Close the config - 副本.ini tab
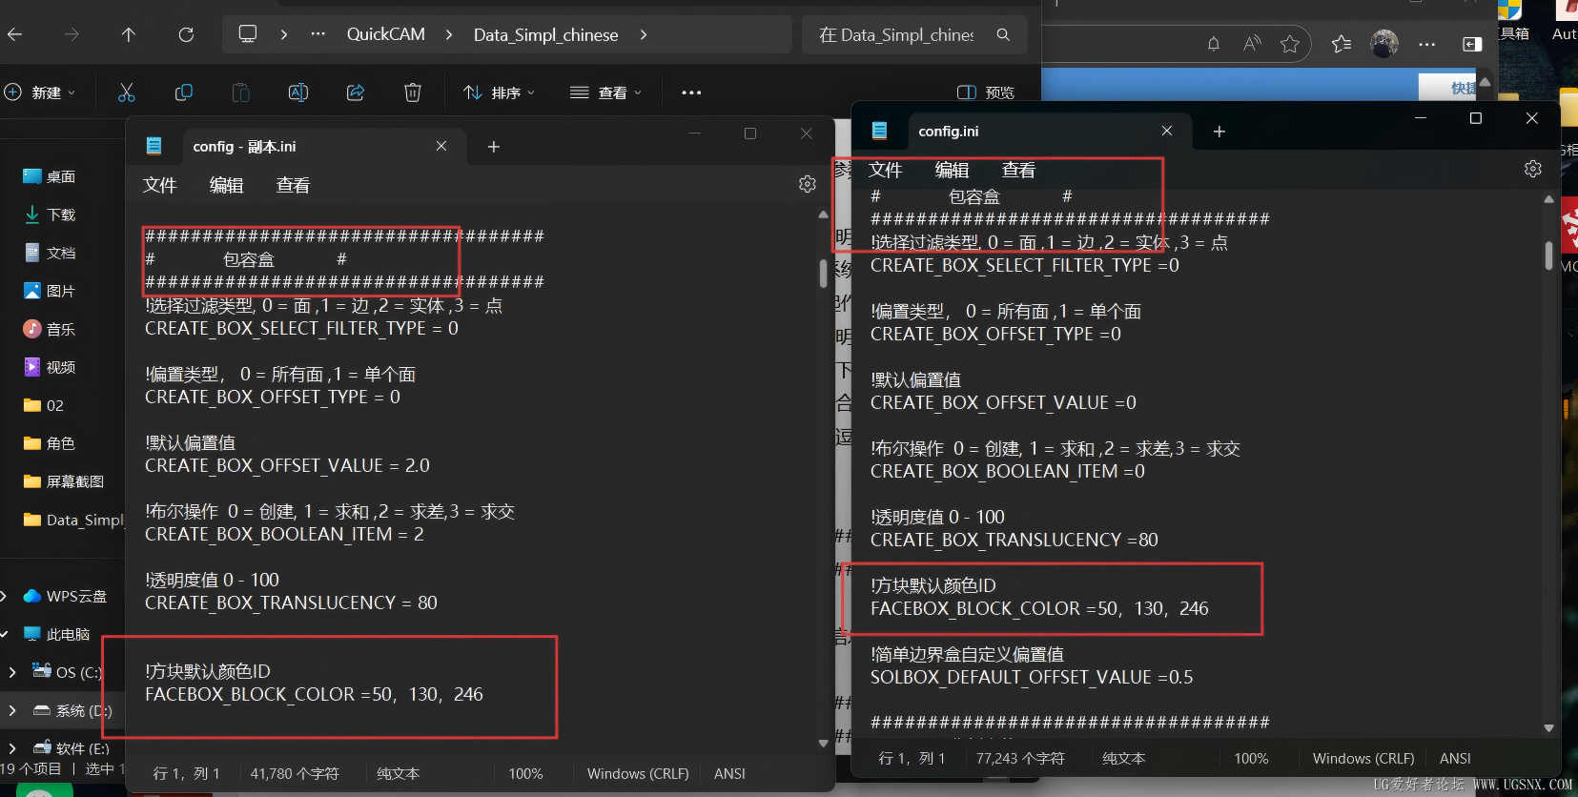Screen dimensions: 1578x797 click(x=441, y=146)
